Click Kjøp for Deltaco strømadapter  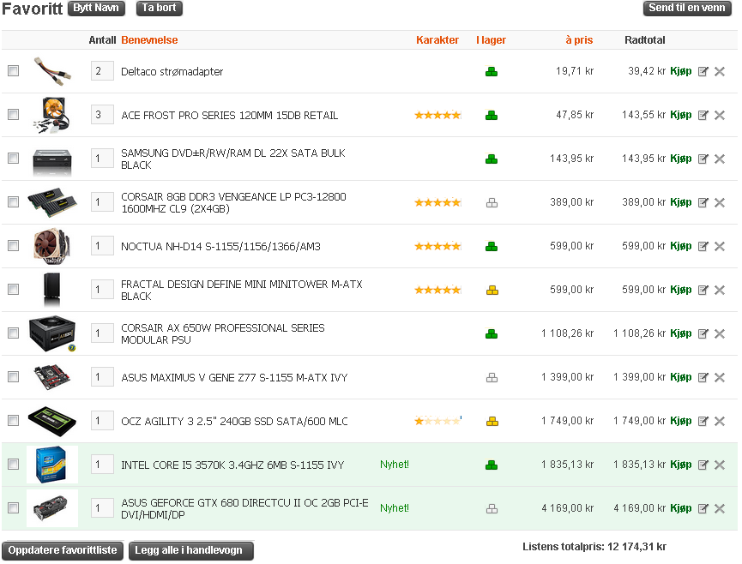point(681,71)
